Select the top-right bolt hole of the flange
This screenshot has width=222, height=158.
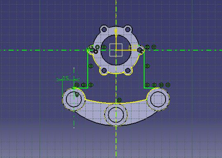point(128,30)
